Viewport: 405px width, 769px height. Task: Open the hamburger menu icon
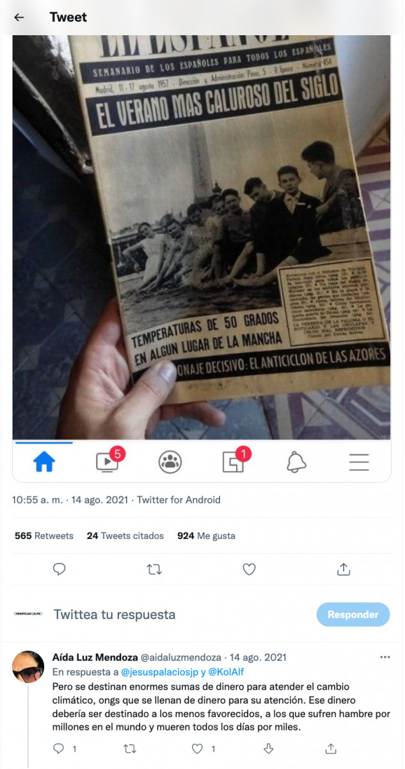(359, 461)
